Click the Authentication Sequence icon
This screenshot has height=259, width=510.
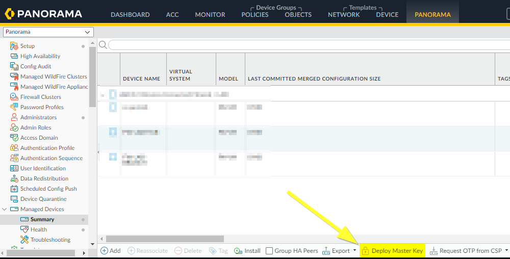pos(14,158)
